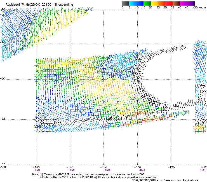Image resolution: width=207 pixels, height=182 pixels.
Task: Click the magenta 40-45 knots legend segment
Action: click(x=184, y=3)
